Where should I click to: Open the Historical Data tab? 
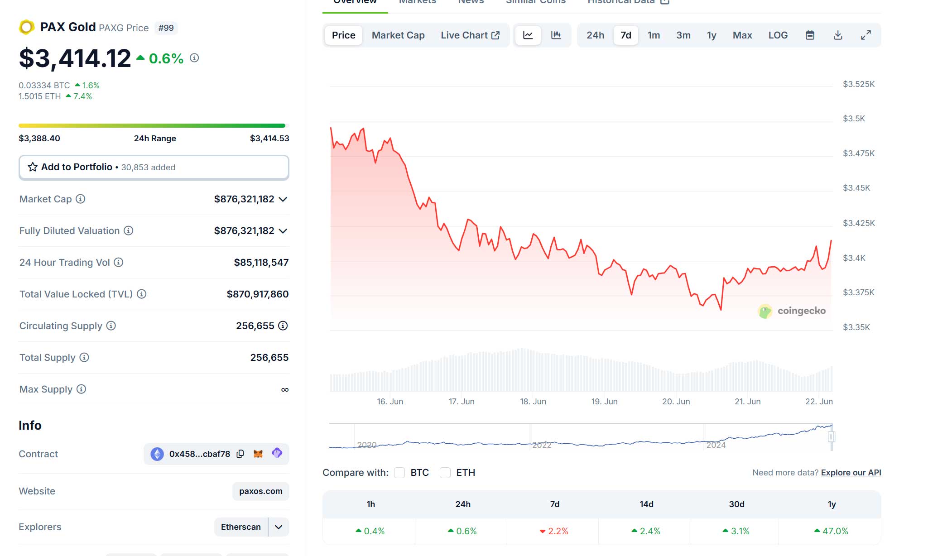[x=628, y=3]
